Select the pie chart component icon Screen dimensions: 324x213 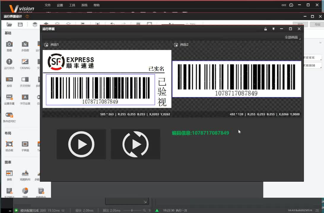[25, 191]
